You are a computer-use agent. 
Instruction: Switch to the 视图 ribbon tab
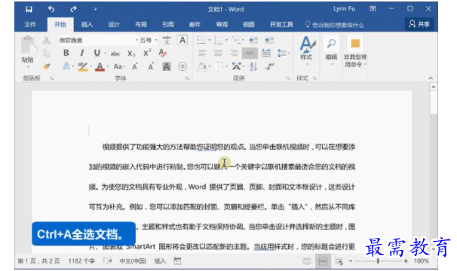click(249, 24)
